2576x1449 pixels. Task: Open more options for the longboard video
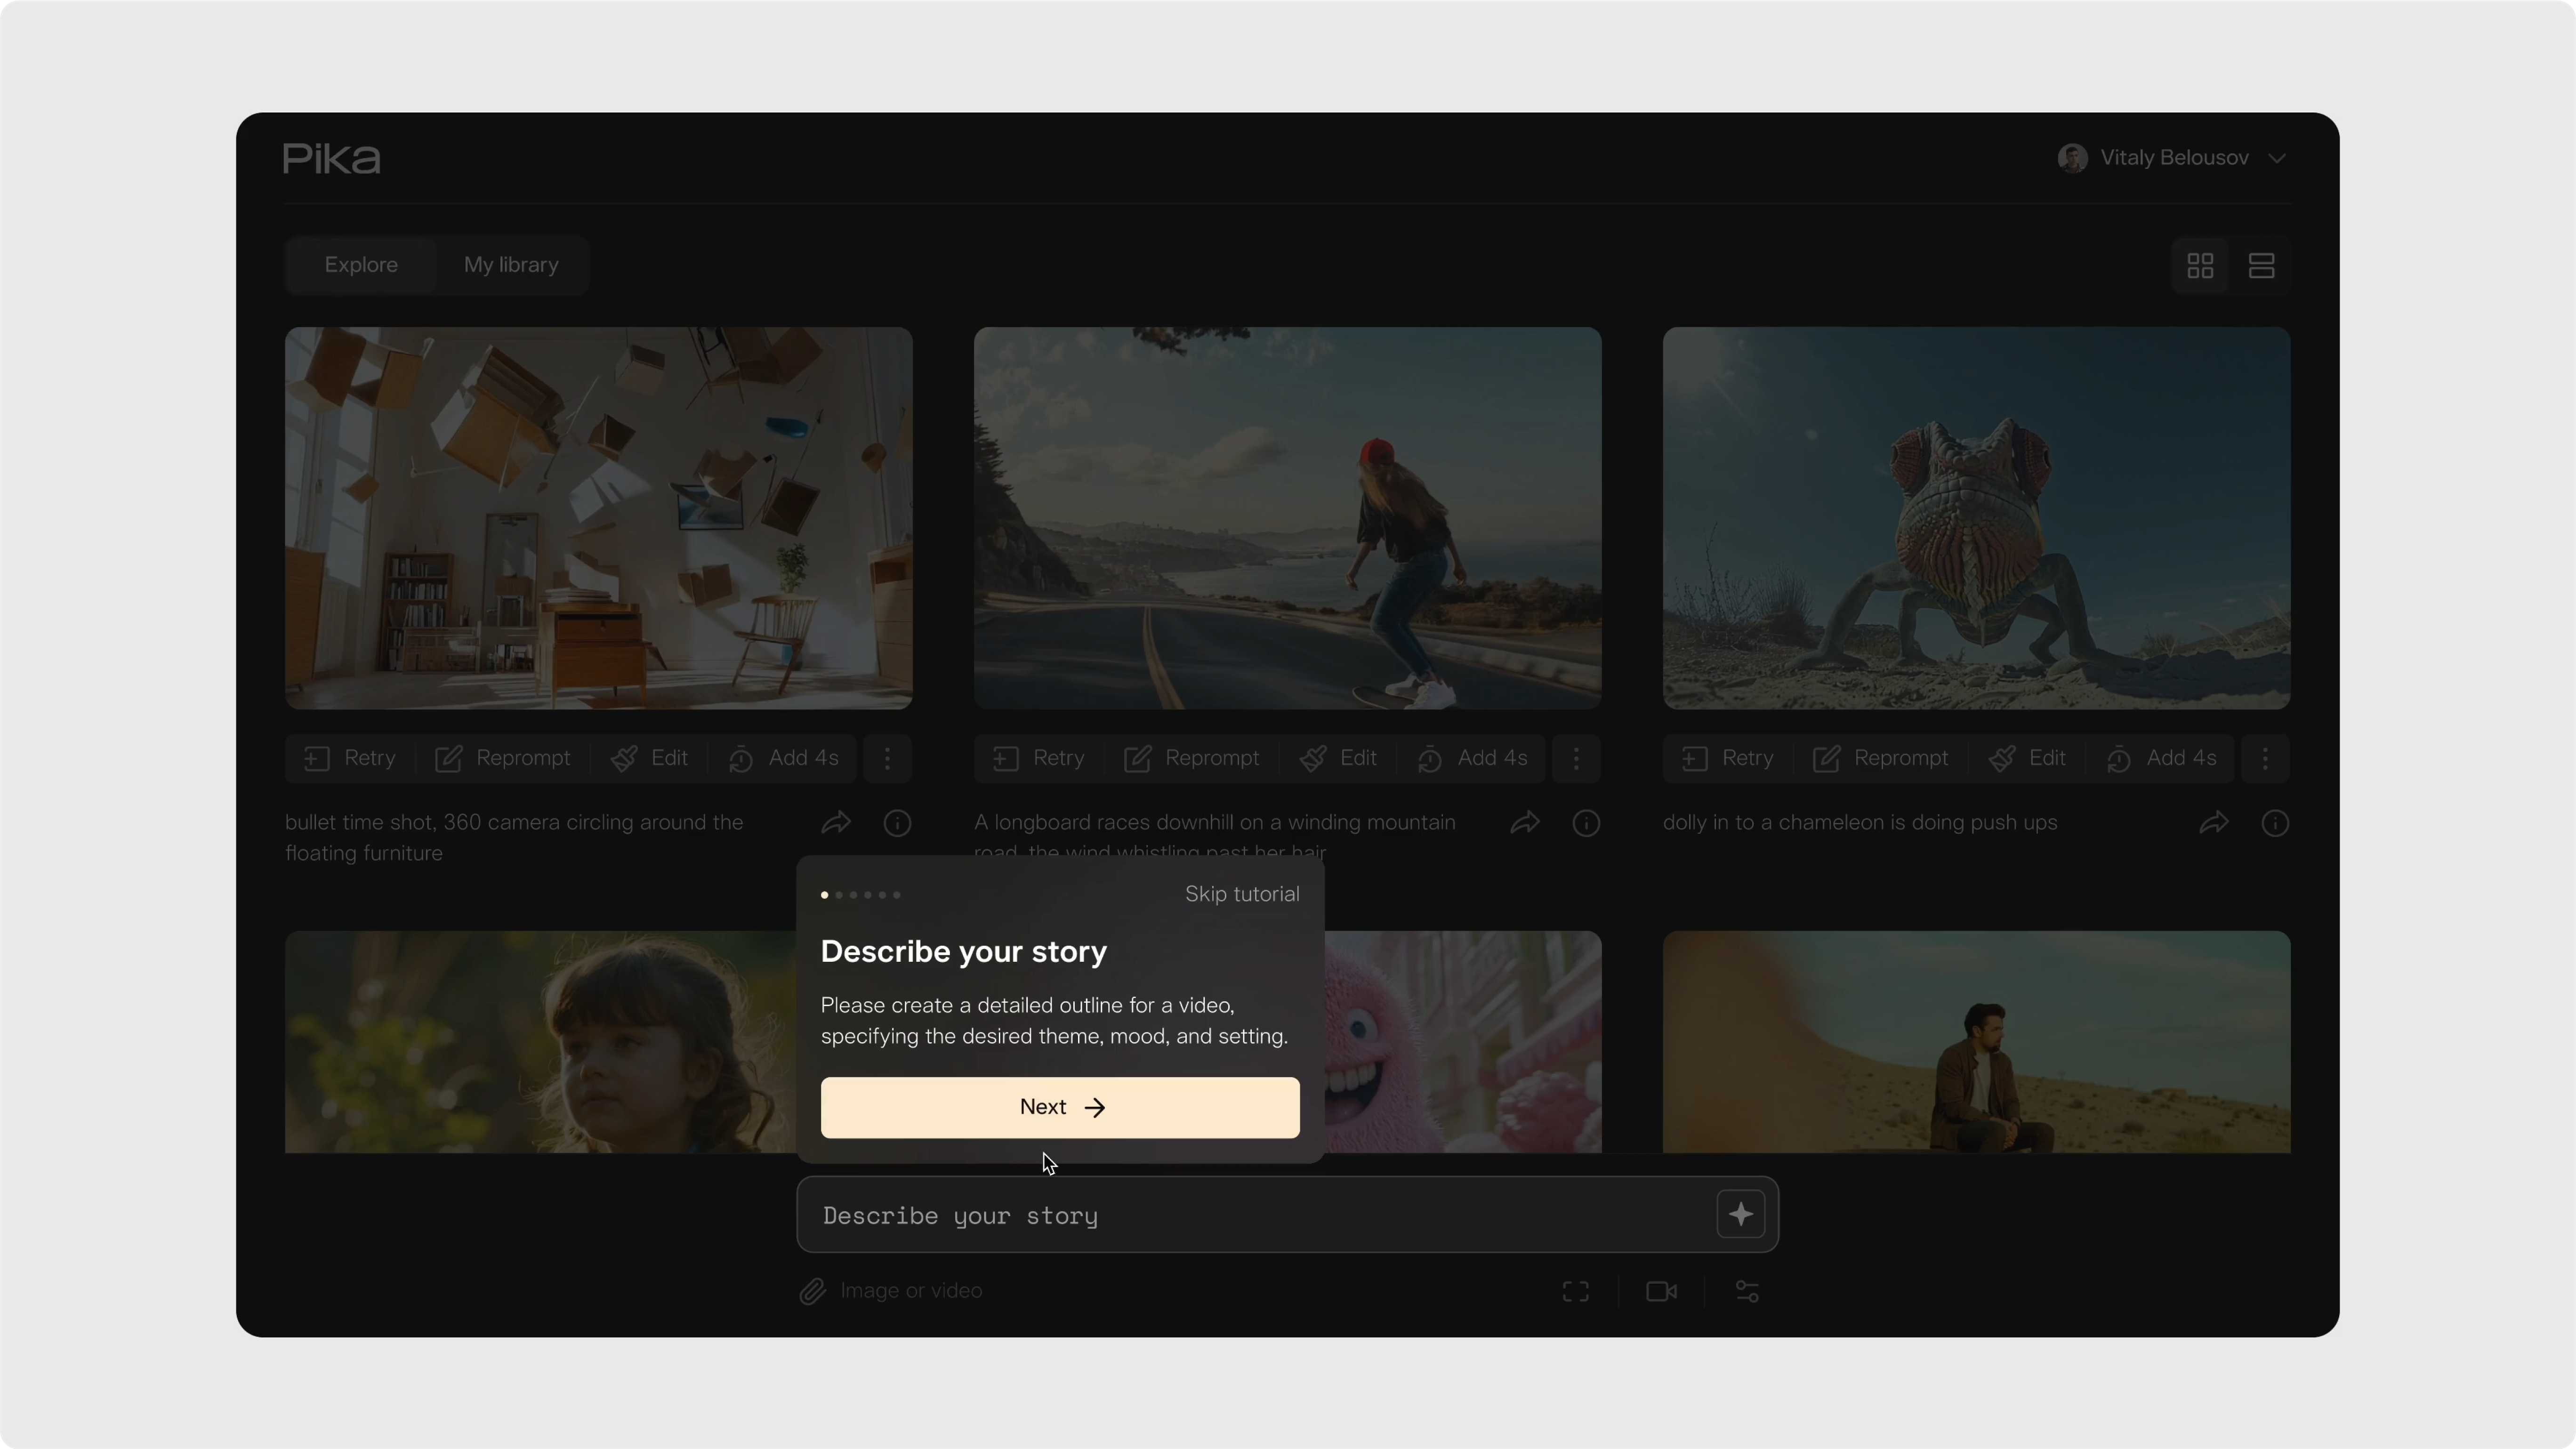[1576, 758]
